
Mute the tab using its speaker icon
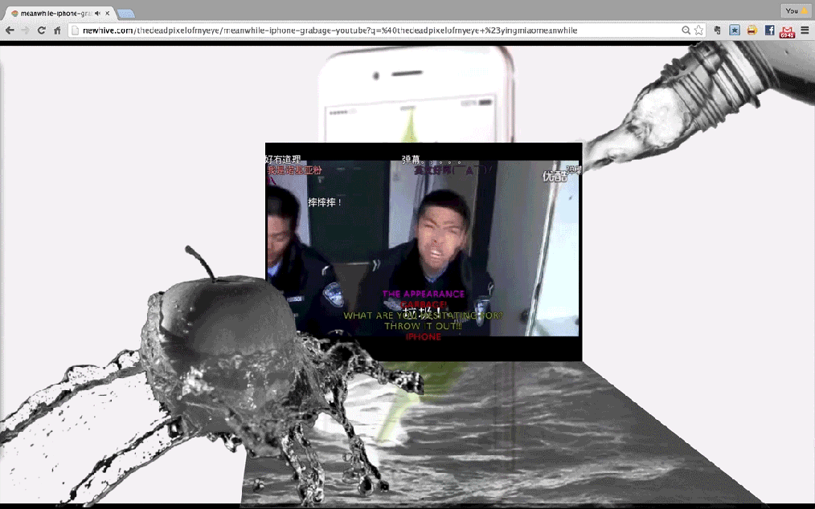click(98, 13)
